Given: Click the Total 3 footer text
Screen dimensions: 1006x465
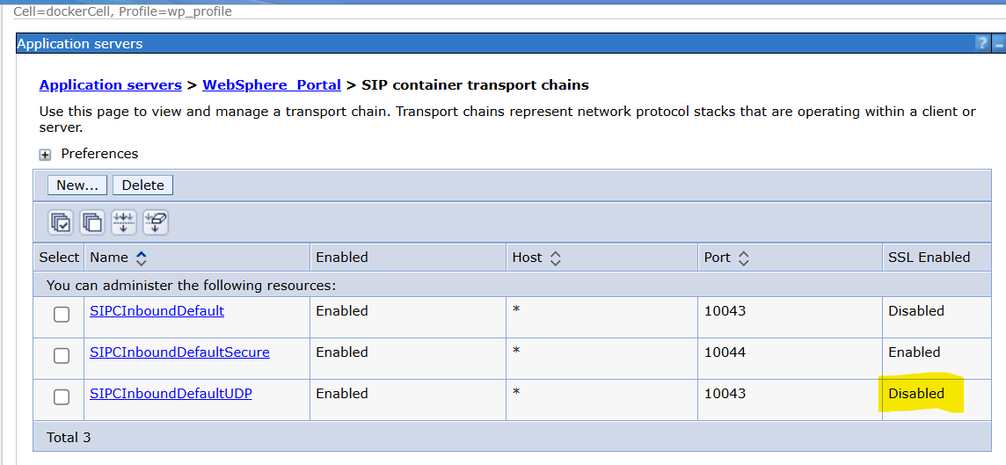Looking at the screenshot, I should tap(69, 438).
